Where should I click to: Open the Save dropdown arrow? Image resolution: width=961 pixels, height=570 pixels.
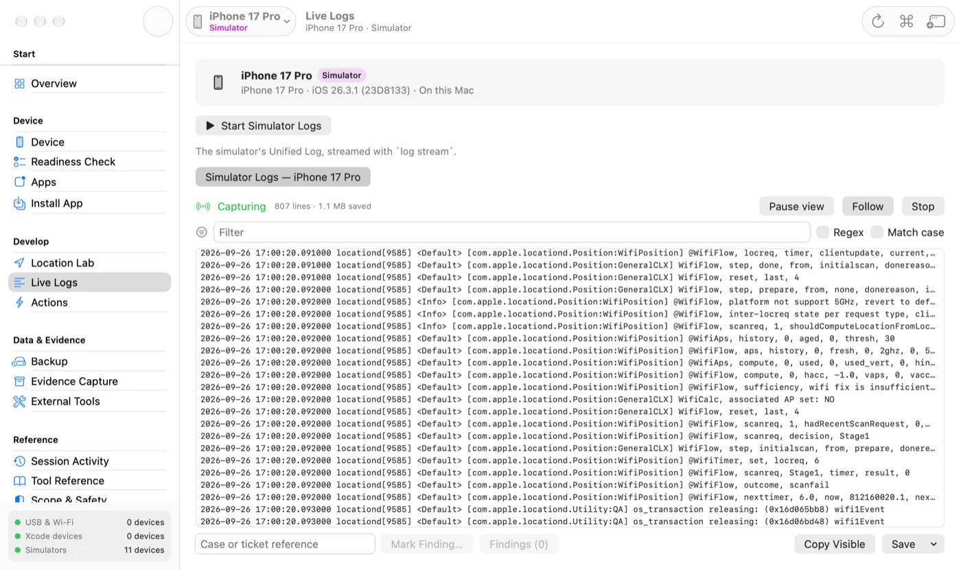click(934, 544)
